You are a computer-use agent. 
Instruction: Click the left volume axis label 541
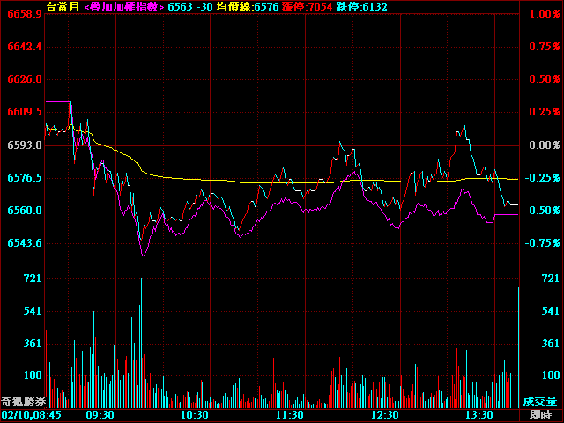[x=33, y=311]
